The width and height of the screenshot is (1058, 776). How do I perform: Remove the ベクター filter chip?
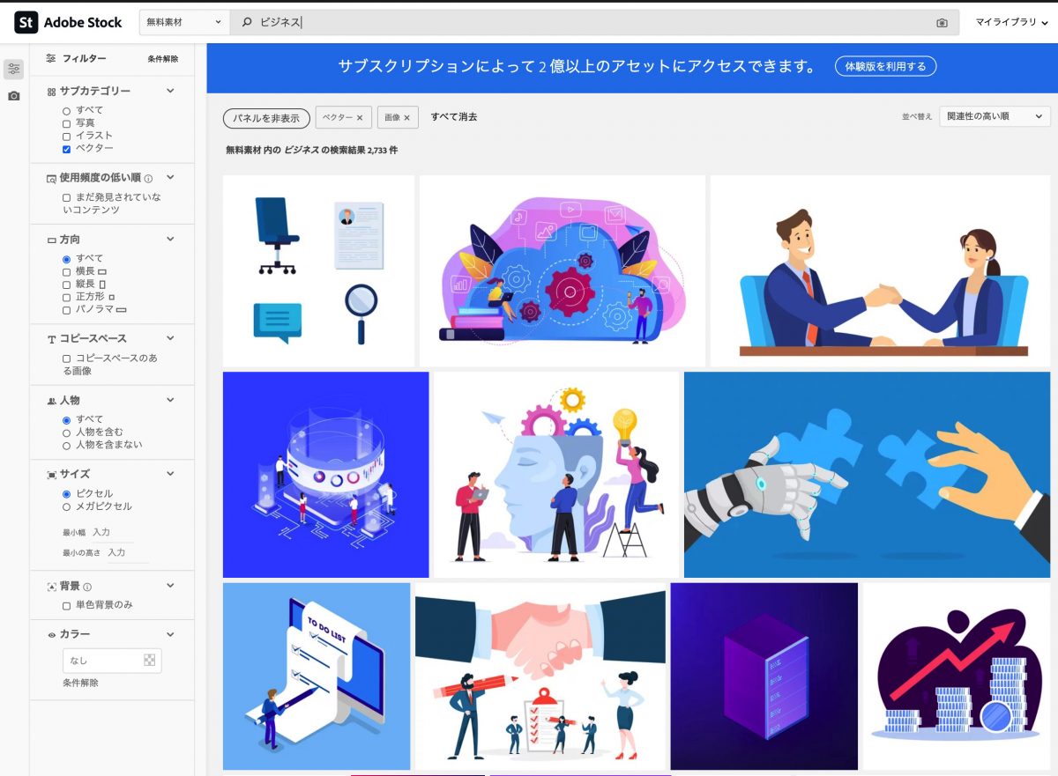tap(360, 117)
